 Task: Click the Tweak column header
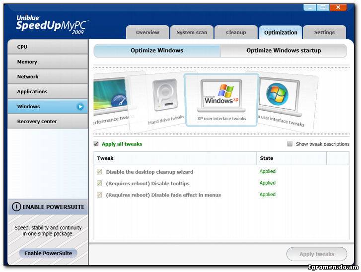(x=175, y=158)
